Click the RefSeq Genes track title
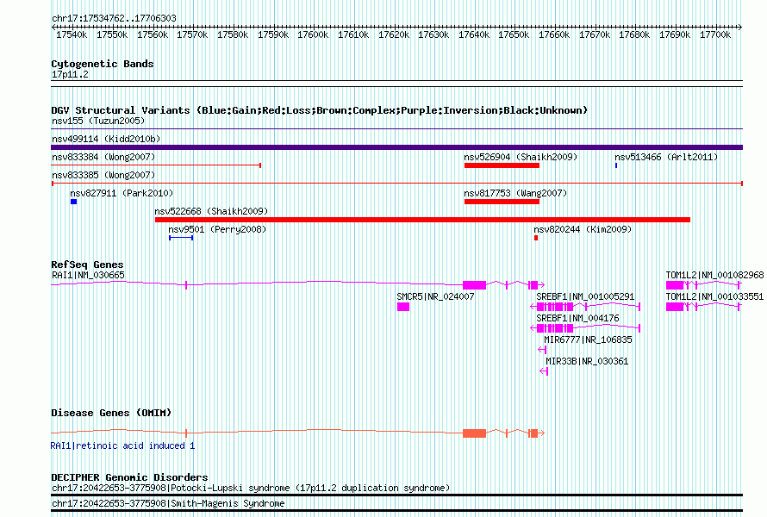 click(x=87, y=265)
